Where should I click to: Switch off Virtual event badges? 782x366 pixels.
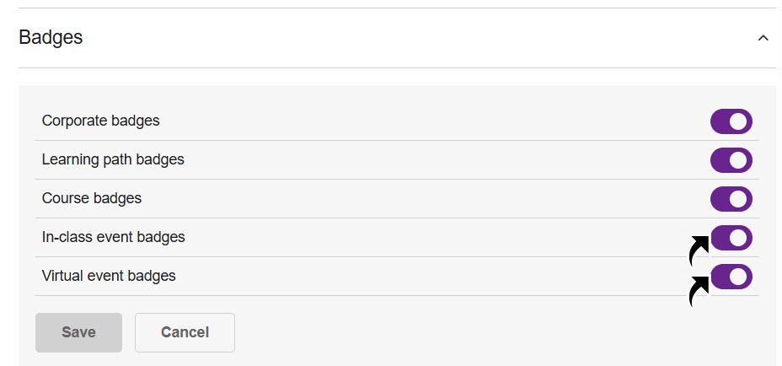pos(731,277)
